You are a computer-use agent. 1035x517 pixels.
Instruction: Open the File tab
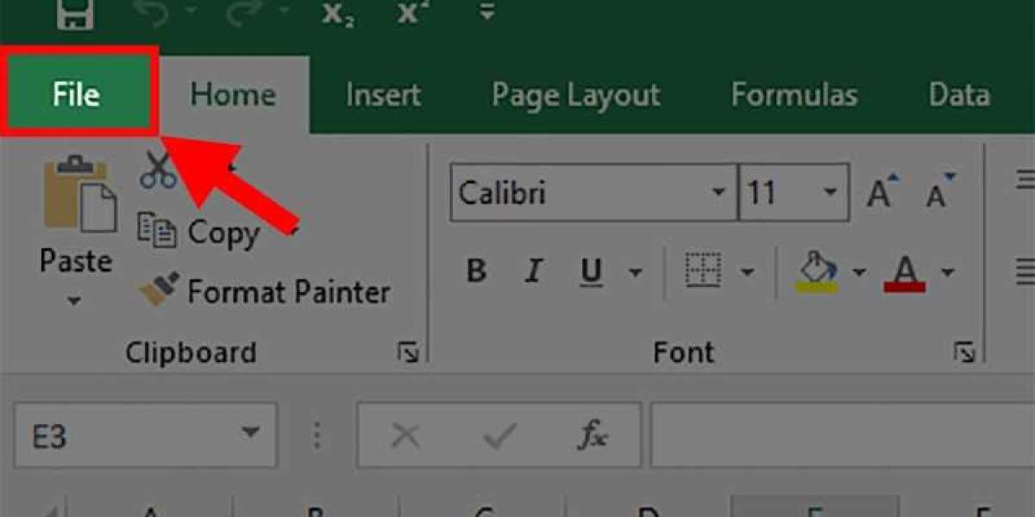(77, 95)
